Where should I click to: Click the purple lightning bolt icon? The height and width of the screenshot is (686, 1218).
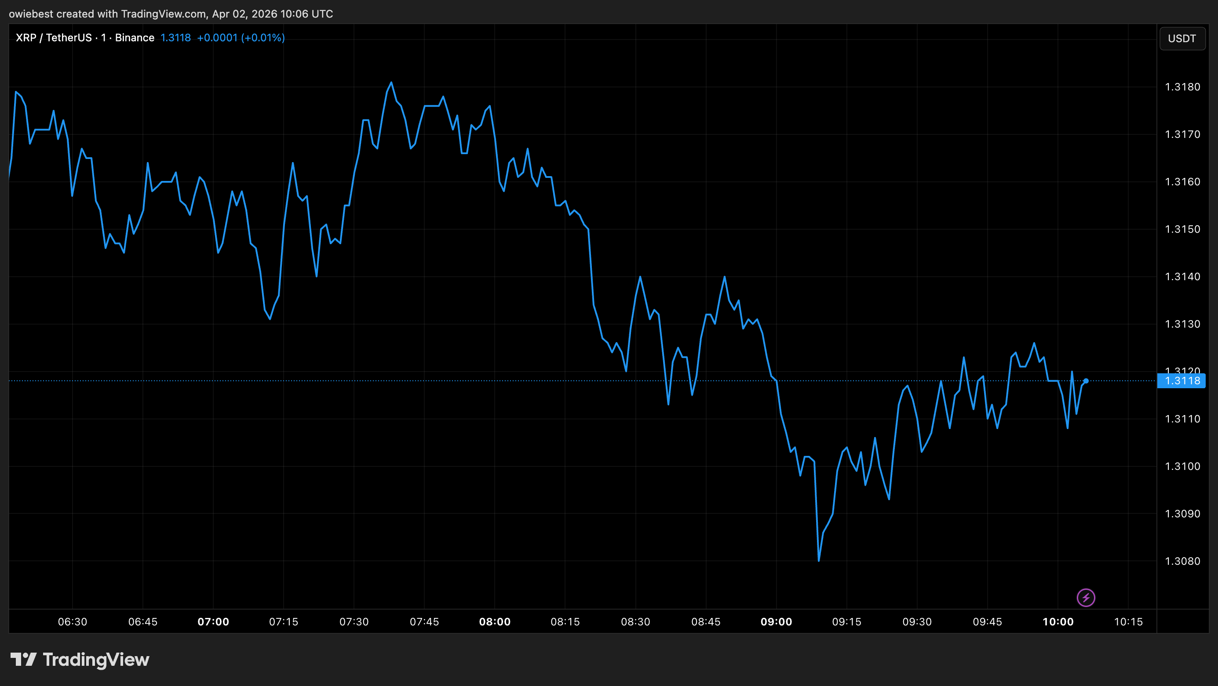(1086, 598)
